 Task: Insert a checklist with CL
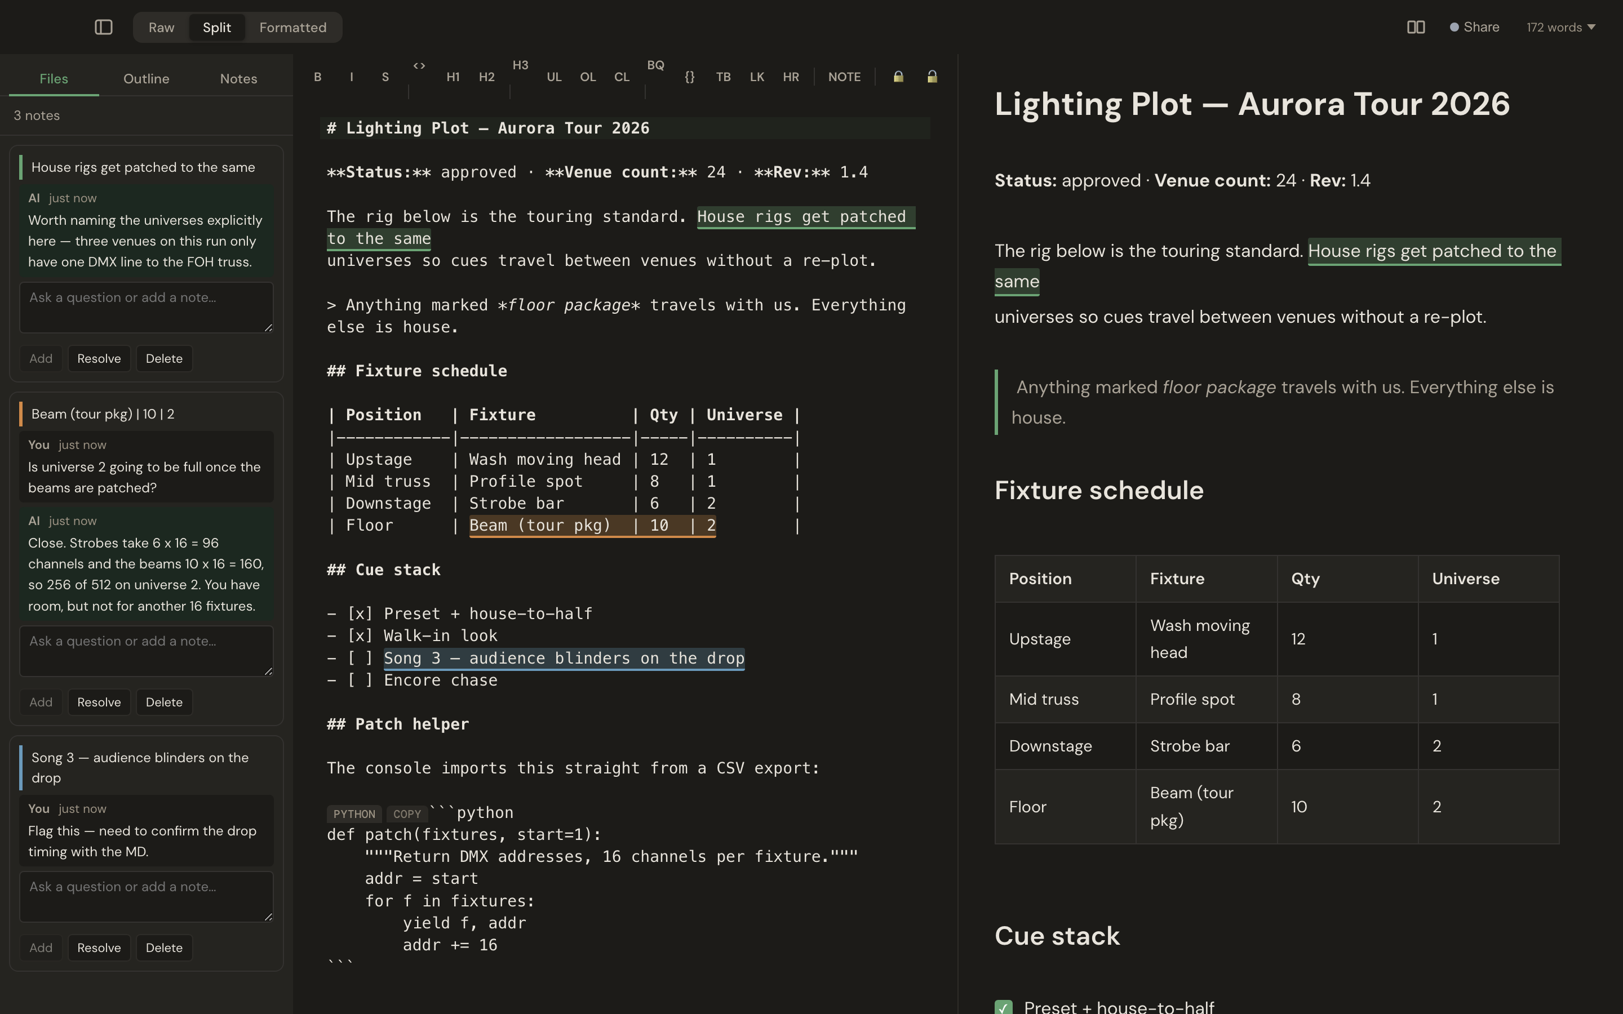[622, 77]
